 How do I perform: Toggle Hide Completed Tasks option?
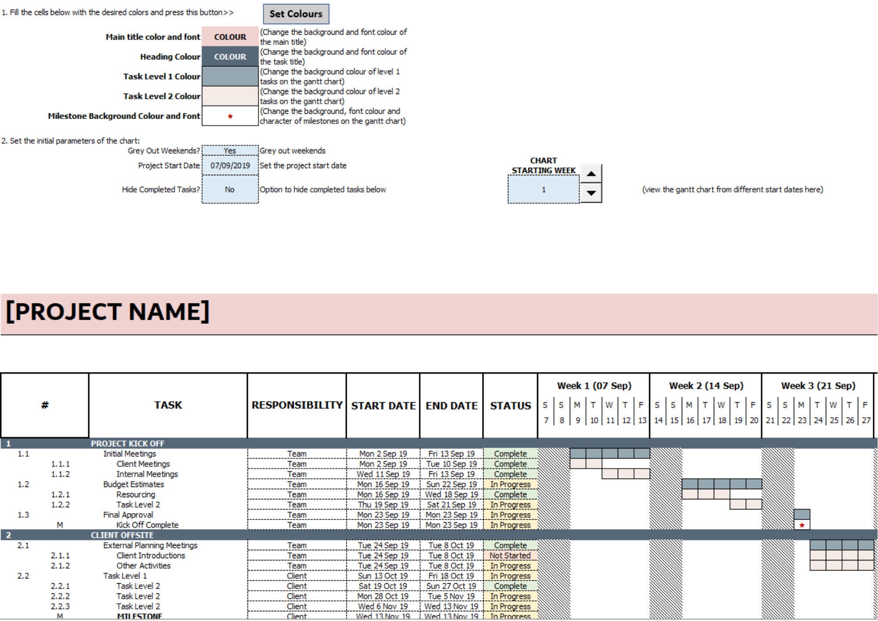[230, 189]
